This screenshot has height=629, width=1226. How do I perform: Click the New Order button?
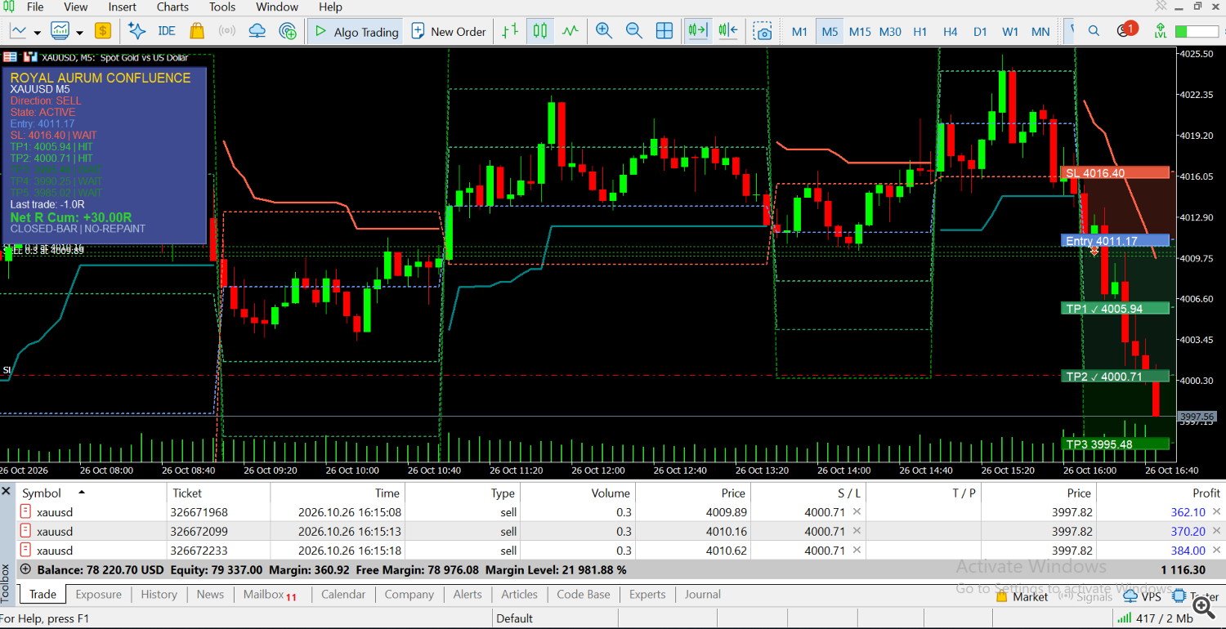pyautogui.click(x=449, y=31)
